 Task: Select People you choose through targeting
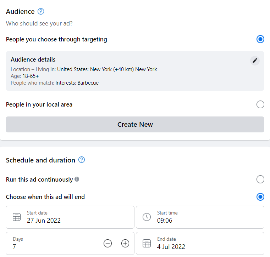(260, 39)
